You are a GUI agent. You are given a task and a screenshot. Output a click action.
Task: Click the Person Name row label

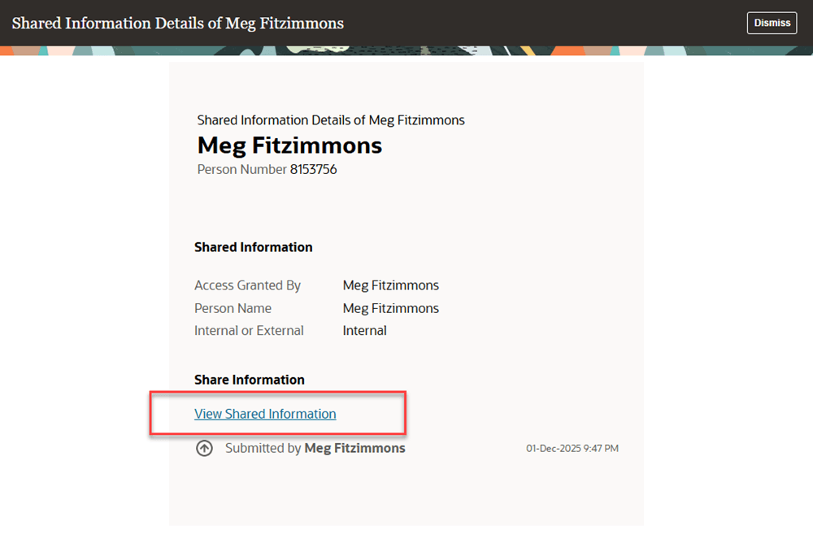(233, 307)
